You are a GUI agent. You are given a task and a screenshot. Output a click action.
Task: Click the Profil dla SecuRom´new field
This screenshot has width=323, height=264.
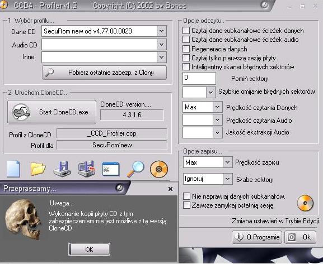[111, 145]
